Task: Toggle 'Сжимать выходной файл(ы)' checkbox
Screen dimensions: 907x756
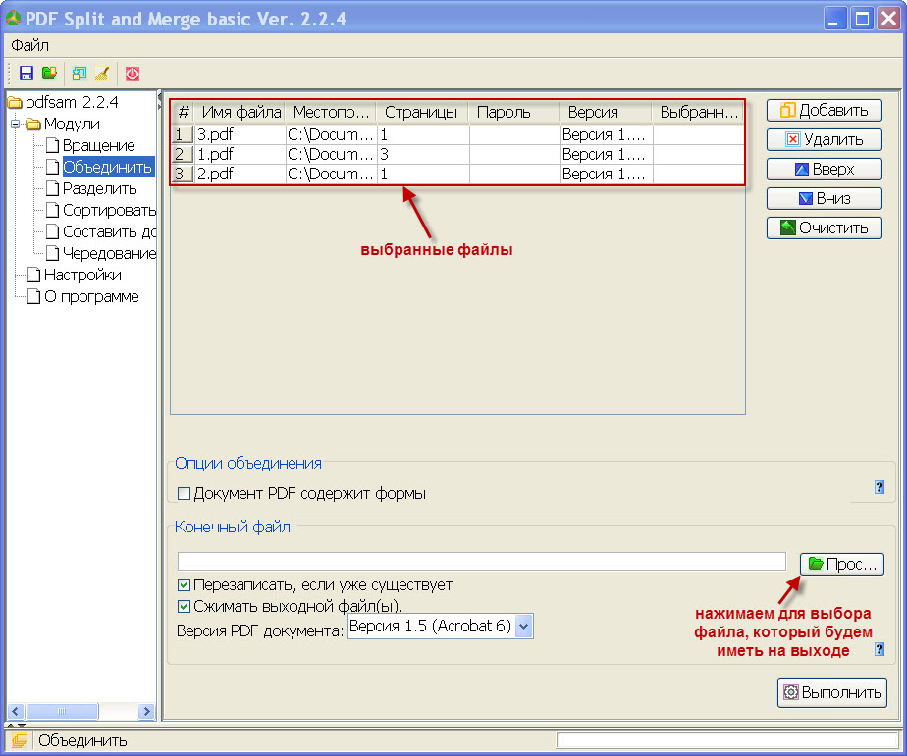Action: [184, 607]
